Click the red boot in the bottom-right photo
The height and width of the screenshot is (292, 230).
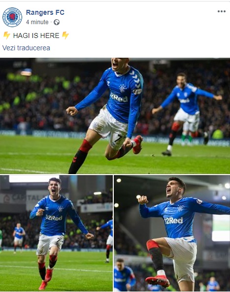(158, 280)
